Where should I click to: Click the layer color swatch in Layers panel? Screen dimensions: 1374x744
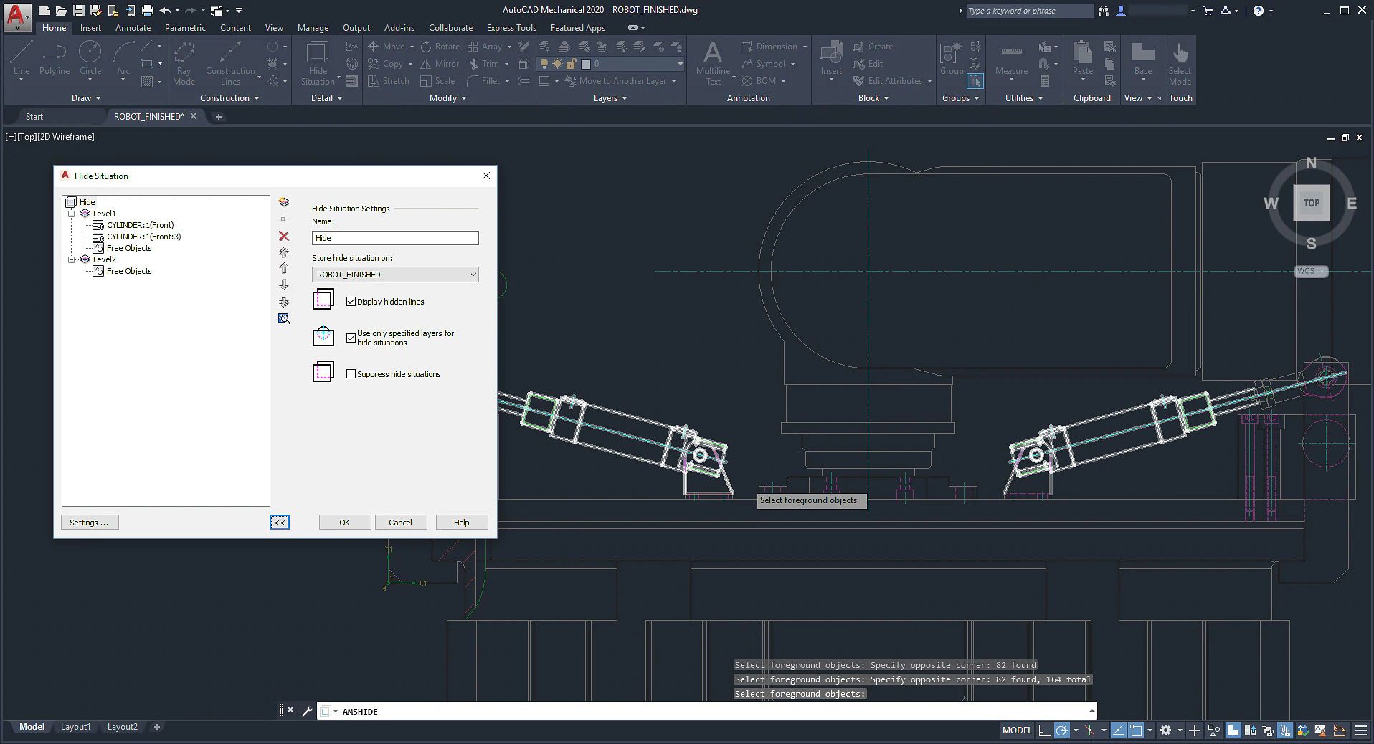coord(585,64)
